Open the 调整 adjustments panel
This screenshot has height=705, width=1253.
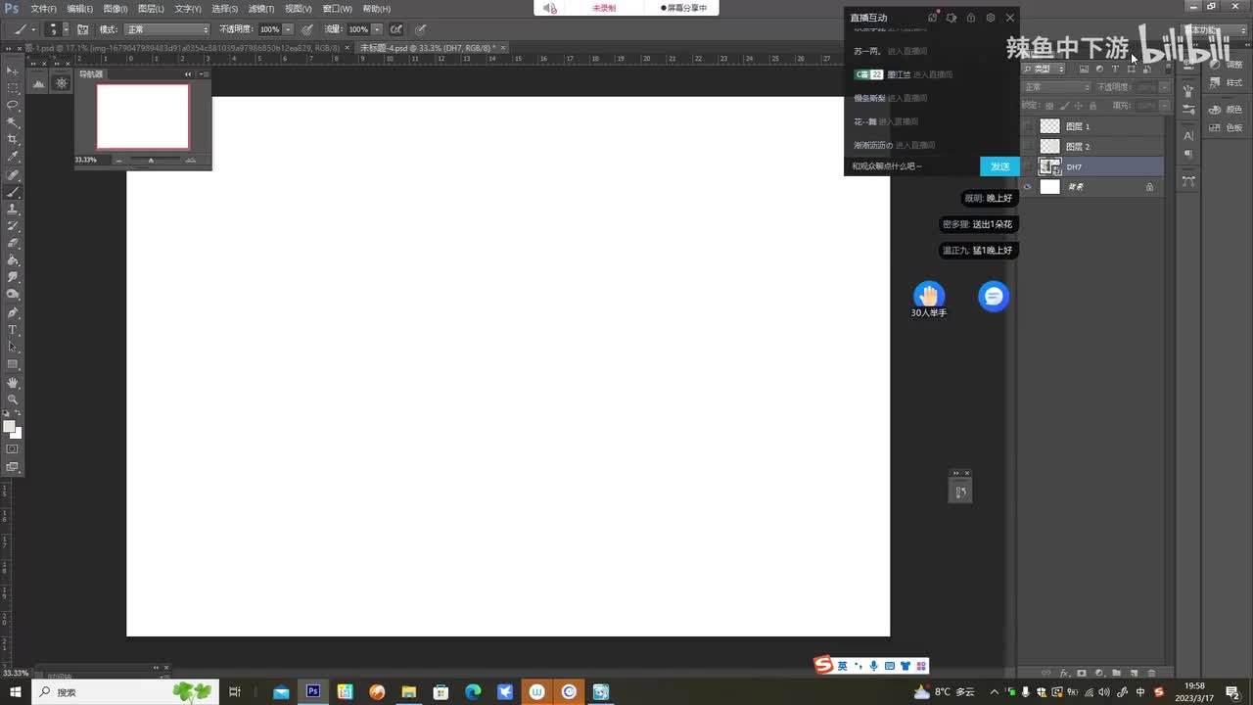(1226, 65)
